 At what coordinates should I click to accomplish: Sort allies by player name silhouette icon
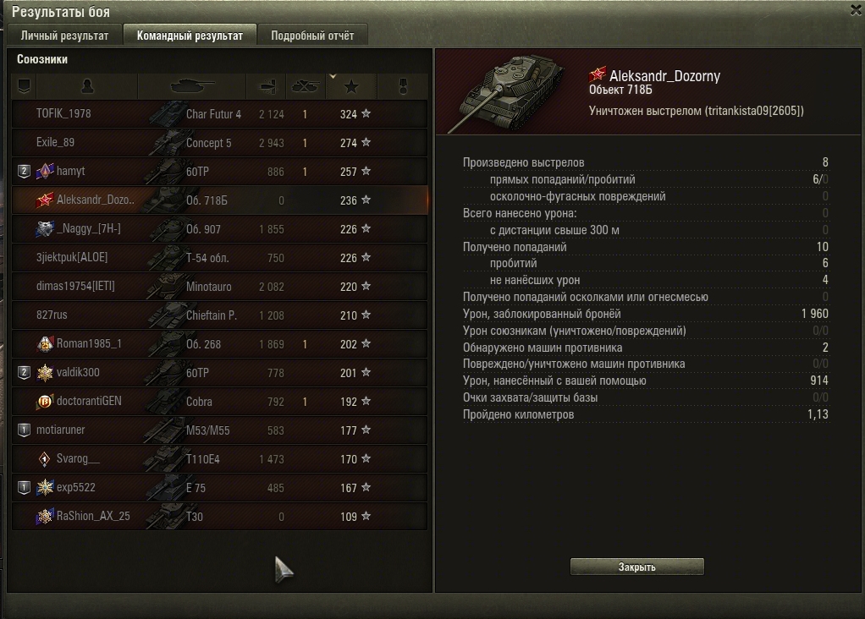click(86, 86)
